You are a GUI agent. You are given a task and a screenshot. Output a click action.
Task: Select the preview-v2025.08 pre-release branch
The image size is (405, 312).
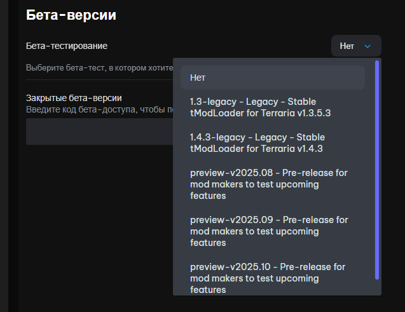(270, 184)
